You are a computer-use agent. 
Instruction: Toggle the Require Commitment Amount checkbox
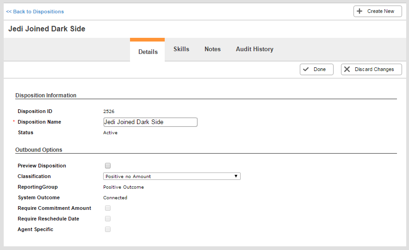(108, 208)
